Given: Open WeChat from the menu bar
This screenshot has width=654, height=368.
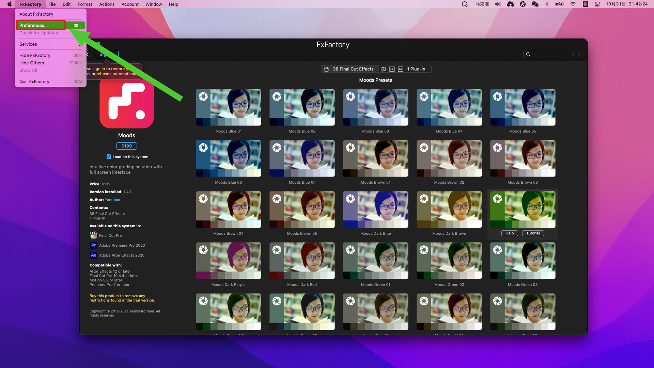Looking at the screenshot, I should pos(535,4).
